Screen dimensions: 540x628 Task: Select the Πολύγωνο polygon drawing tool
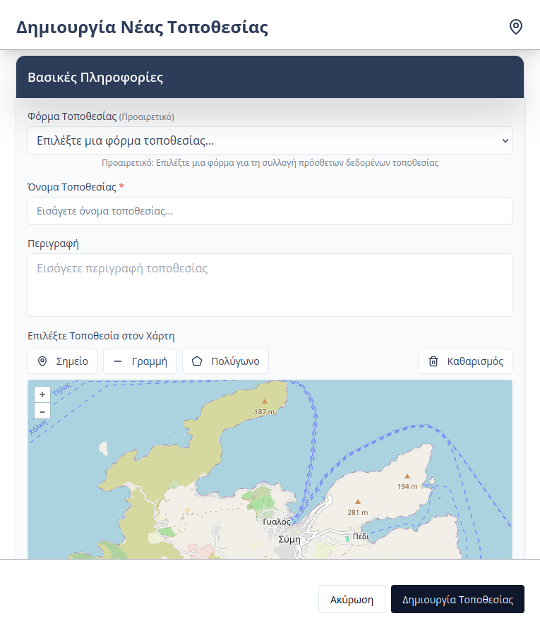[225, 361]
